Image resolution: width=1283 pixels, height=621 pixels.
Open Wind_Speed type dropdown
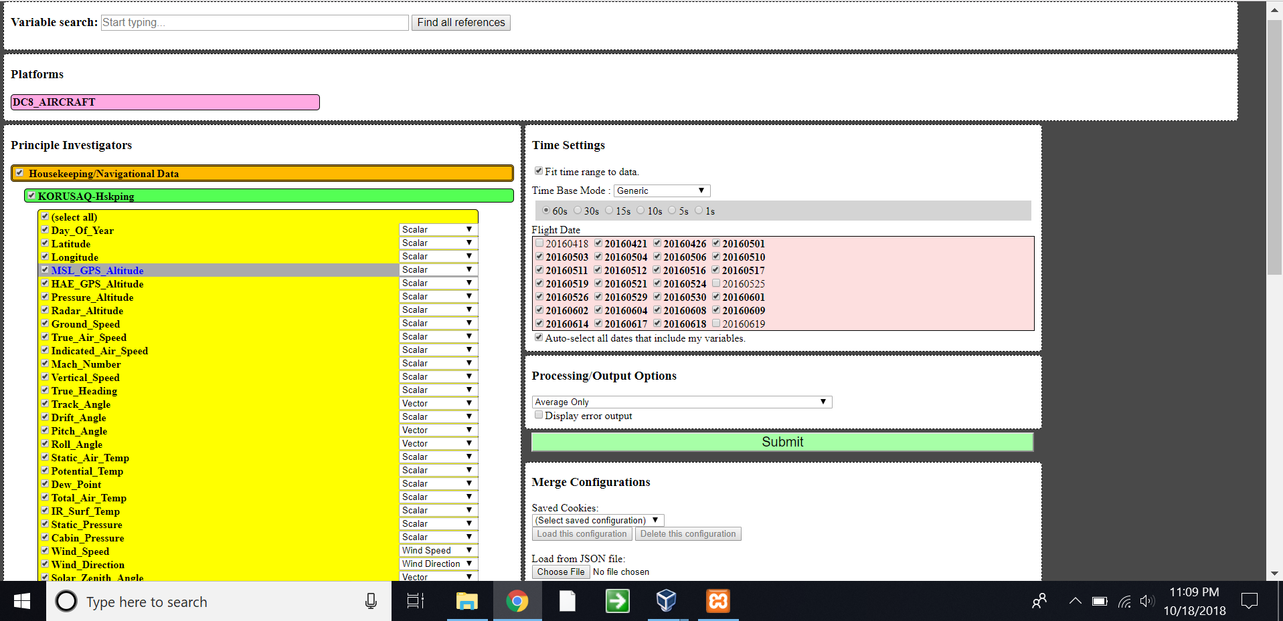tap(438, 550)
